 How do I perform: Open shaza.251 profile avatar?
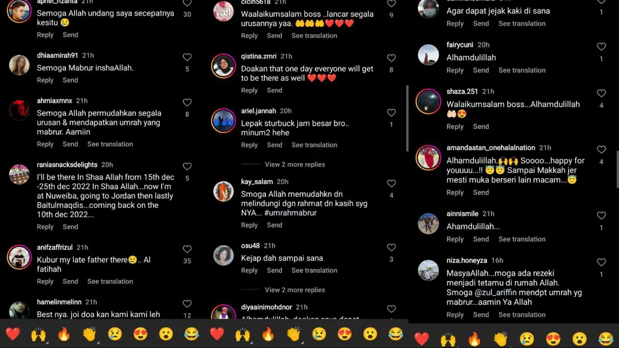428,101
